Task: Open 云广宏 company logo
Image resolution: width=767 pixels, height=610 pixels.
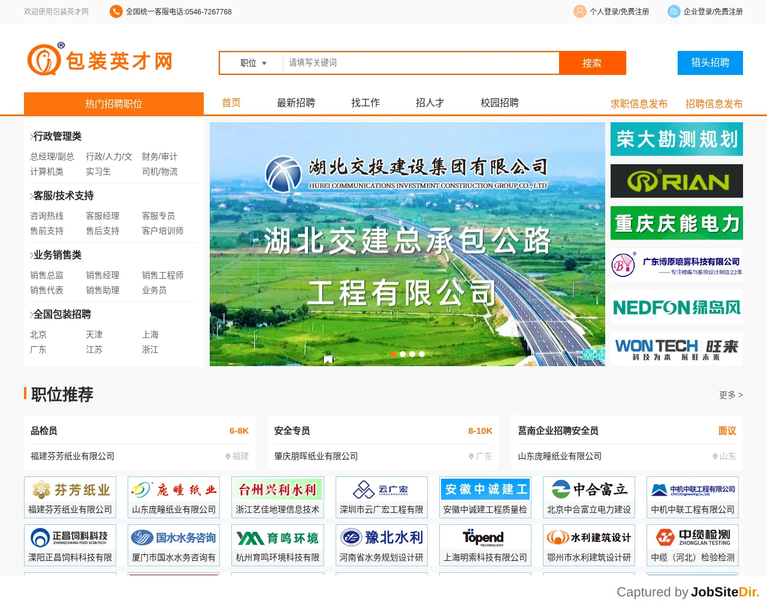Action: [x=382, y=490]
